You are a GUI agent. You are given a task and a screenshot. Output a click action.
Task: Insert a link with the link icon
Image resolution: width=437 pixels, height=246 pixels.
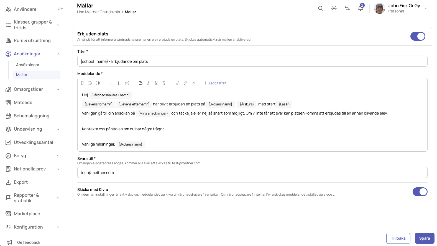point(178,83)
